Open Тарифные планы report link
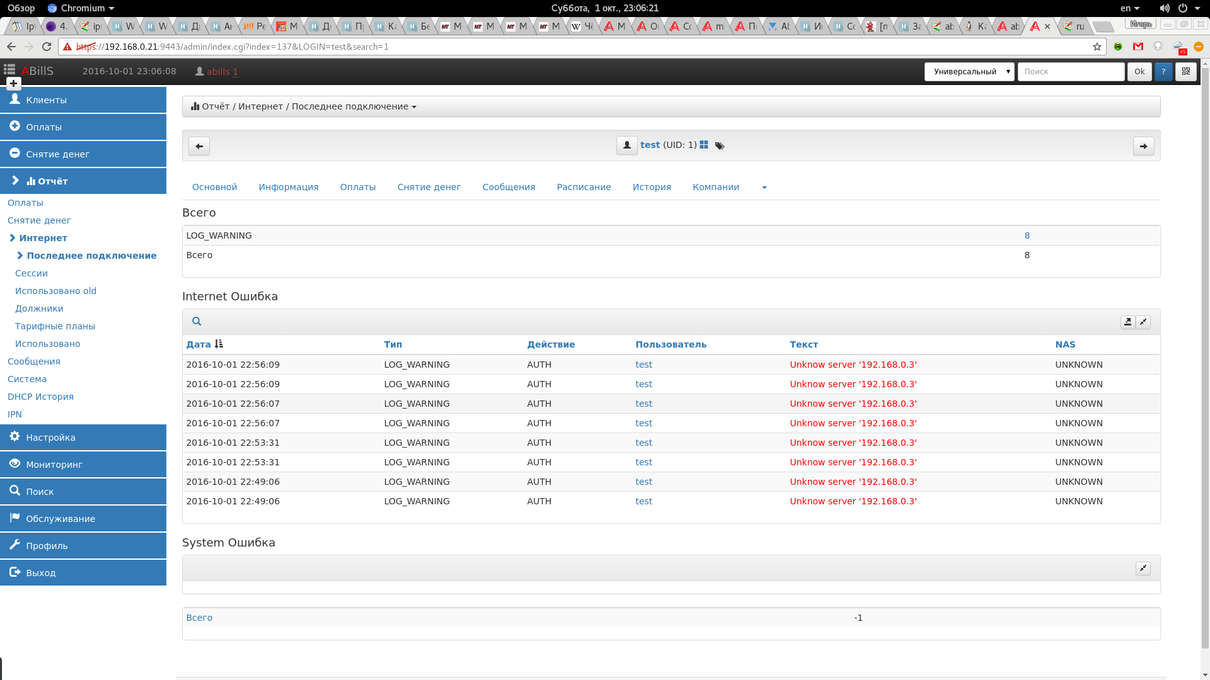The height and width of the screenshot is (680, 1210). click(55, 326)
